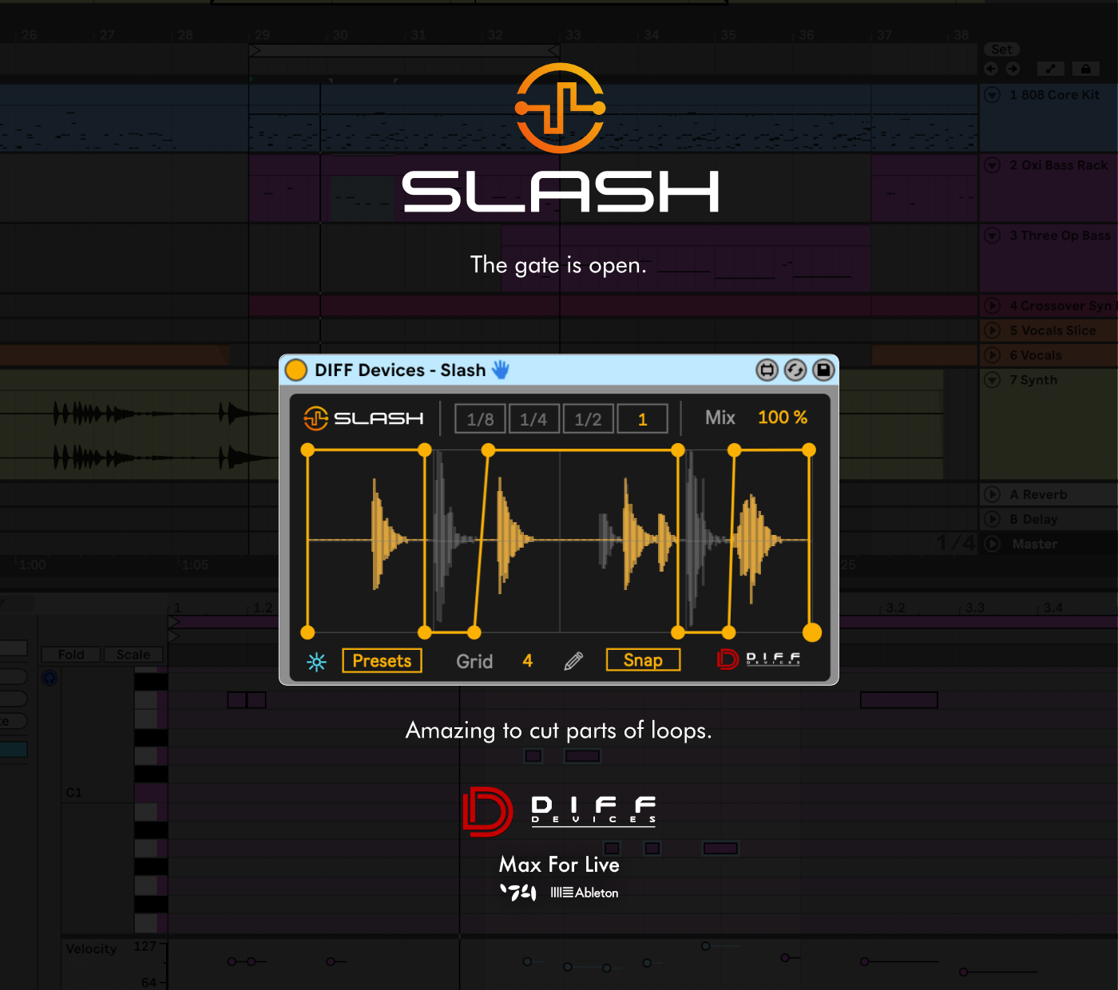Unfold the 5 Vocals Slice track
The height and width of the screenshot is (990, 1118).
coord(993,331)
